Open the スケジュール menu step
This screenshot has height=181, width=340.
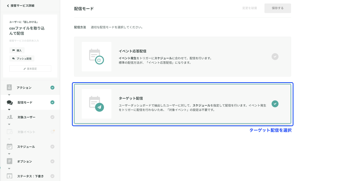30,147
